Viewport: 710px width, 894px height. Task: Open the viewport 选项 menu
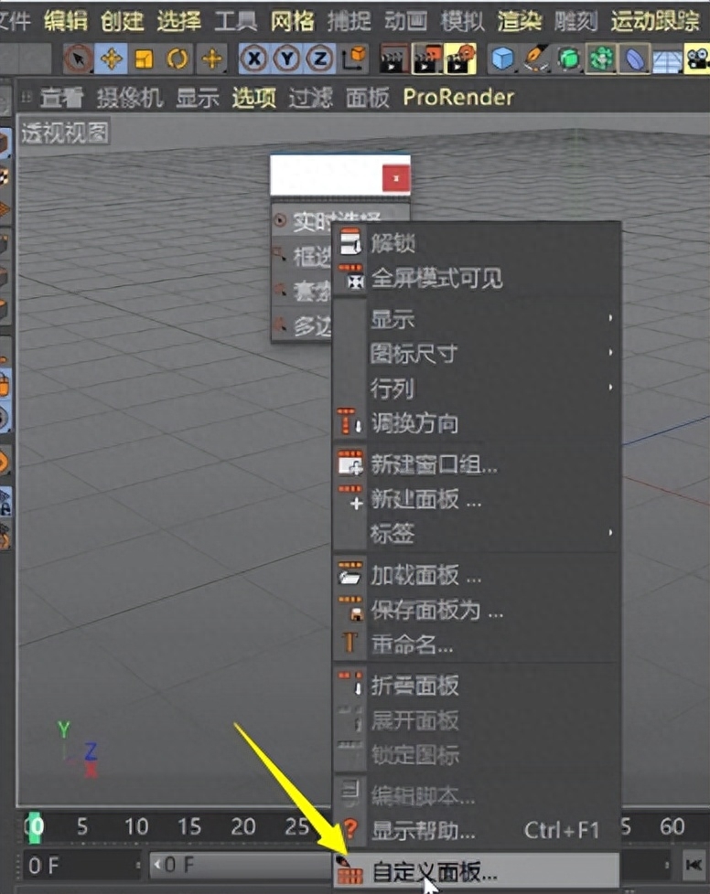pyautogui.click(x=254, y=98)
